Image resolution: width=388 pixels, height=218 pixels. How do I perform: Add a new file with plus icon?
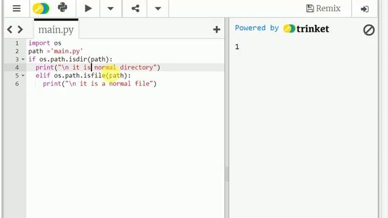pos(216,30)
